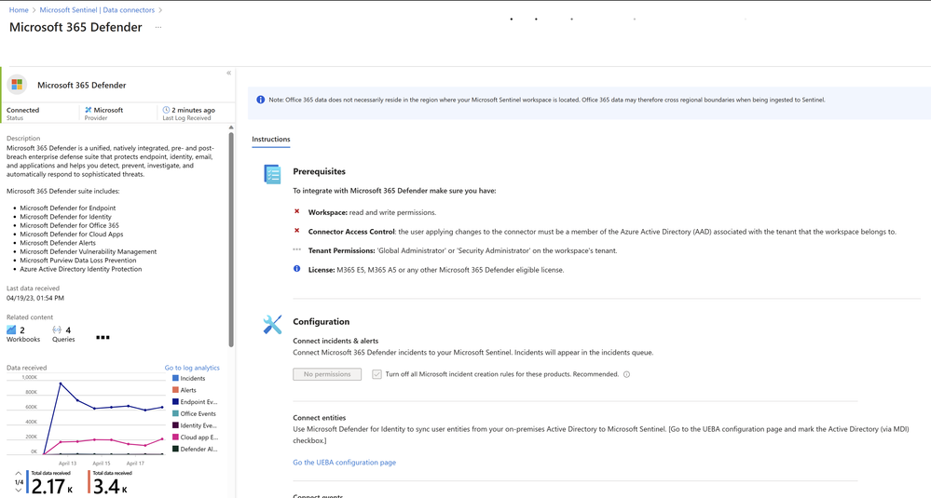The width and height of the screenshot is (931, 498).
Task: Click the red X next to Connector Access Control
Action: click(297, 231)
